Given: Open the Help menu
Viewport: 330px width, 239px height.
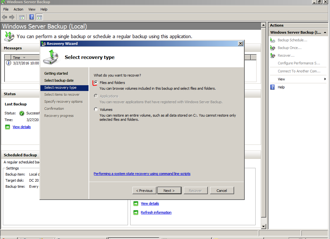Looking at the screenshot, I should click(x=44, y=9).
